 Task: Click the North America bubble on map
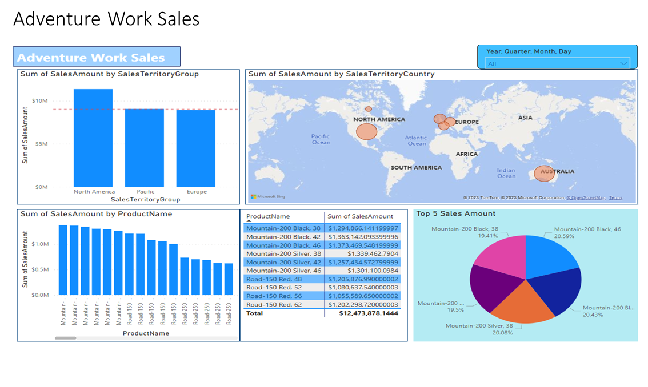click(367, 132)
